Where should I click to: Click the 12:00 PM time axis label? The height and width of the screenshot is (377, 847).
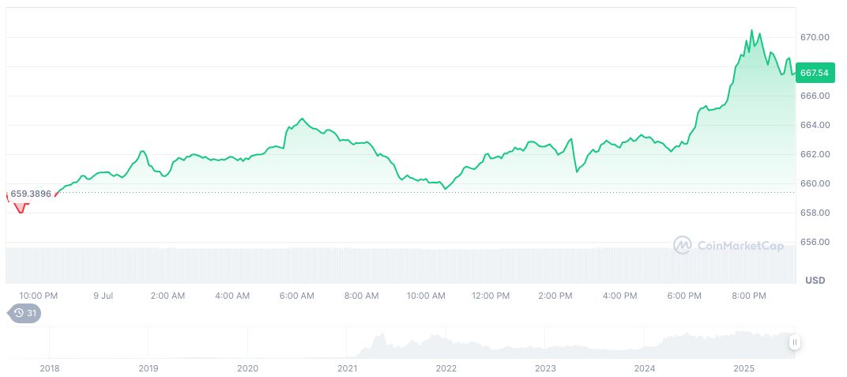click(x=491, y=296)
